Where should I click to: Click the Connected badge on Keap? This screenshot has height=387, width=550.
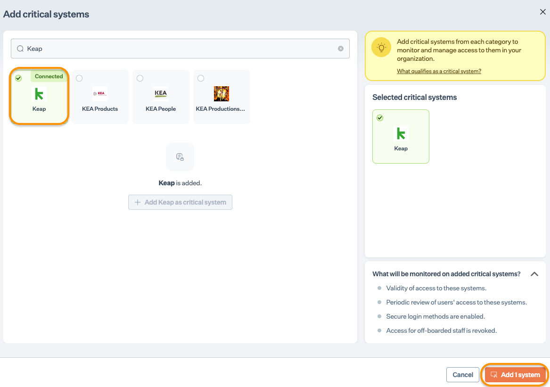[x=49, y=76]
